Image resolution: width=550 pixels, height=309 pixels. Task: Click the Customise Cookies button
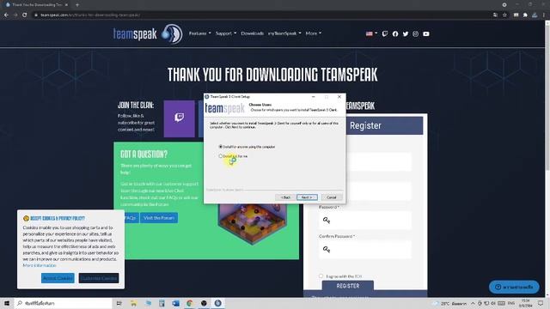point(99,278)
